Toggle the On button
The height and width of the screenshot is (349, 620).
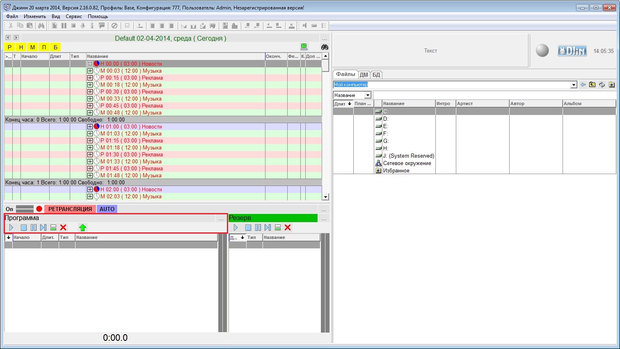[x=9, y=209]
